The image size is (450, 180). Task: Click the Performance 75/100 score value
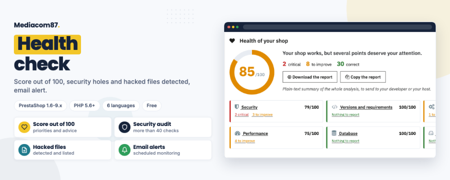pyautogui.click(x=312, y=134)
